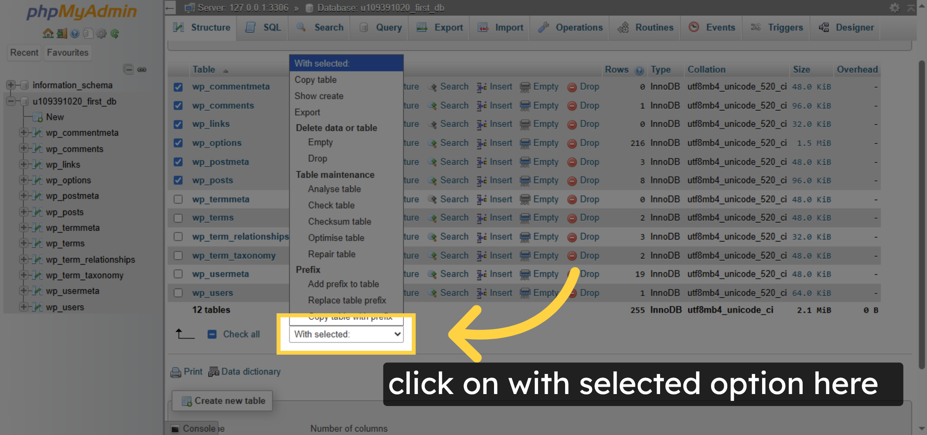Click the phpMyAdmin home icon
The image size is (927, 435).
coord(48,34)
